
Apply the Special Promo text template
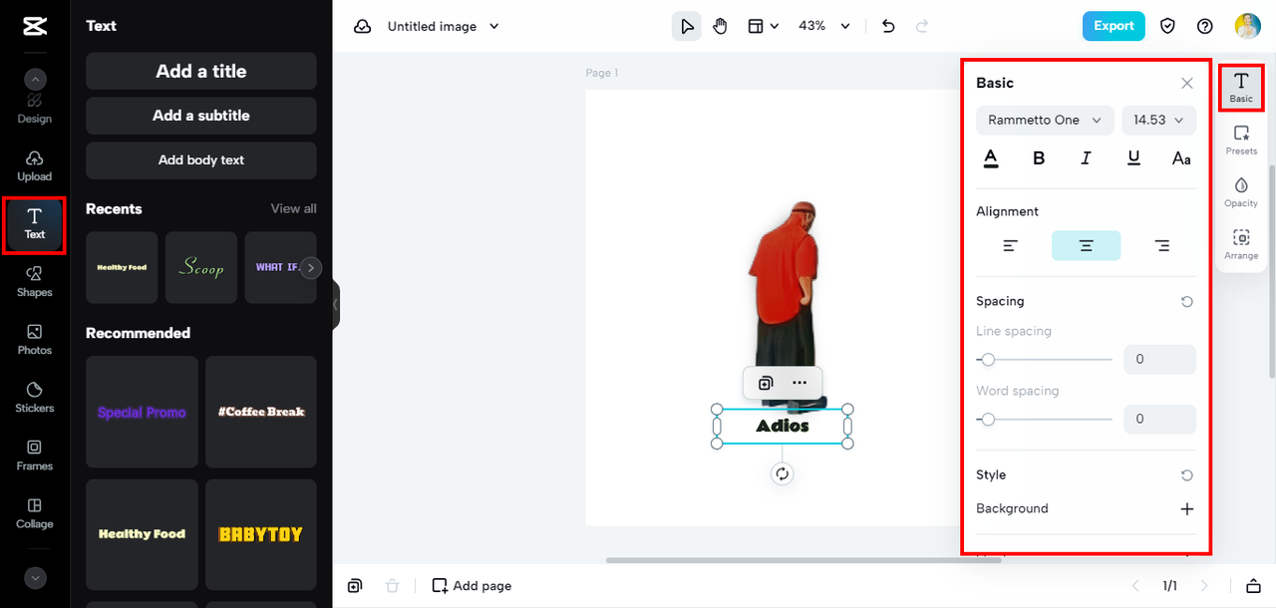[x=142, y=412]
